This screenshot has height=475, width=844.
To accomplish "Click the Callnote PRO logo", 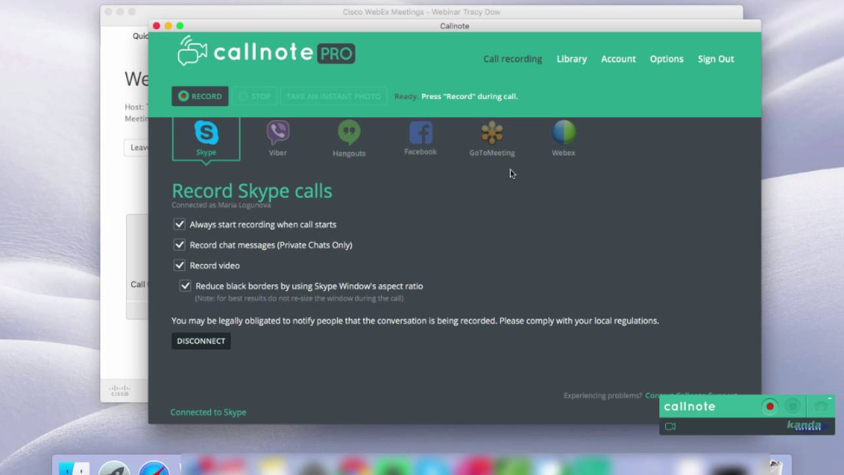I will [x=266, y=52].
